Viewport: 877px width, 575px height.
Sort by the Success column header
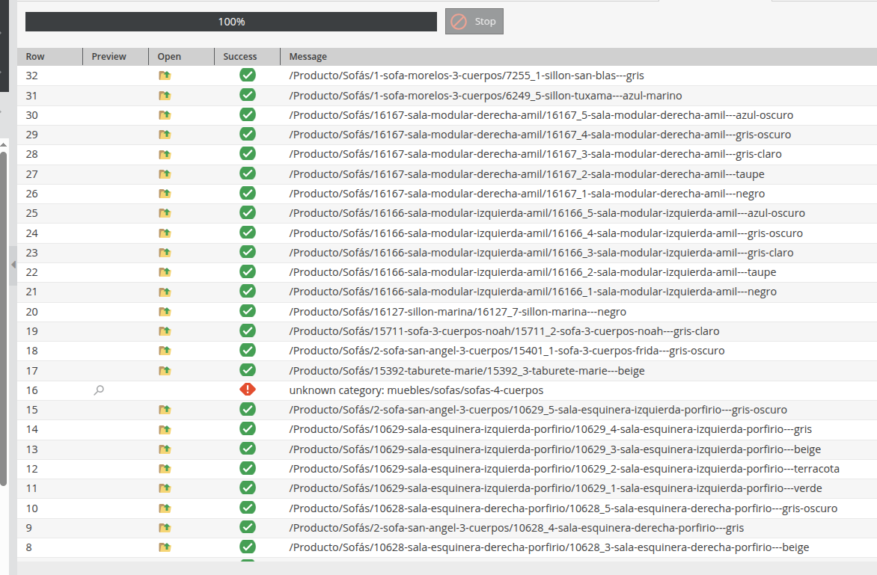coord(239,57)
